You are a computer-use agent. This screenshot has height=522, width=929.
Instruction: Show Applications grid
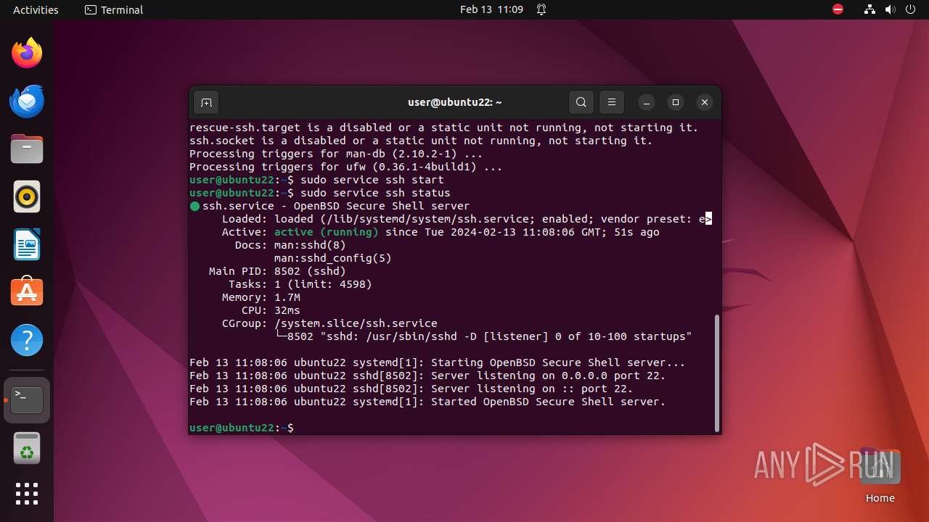pos(27,494)
